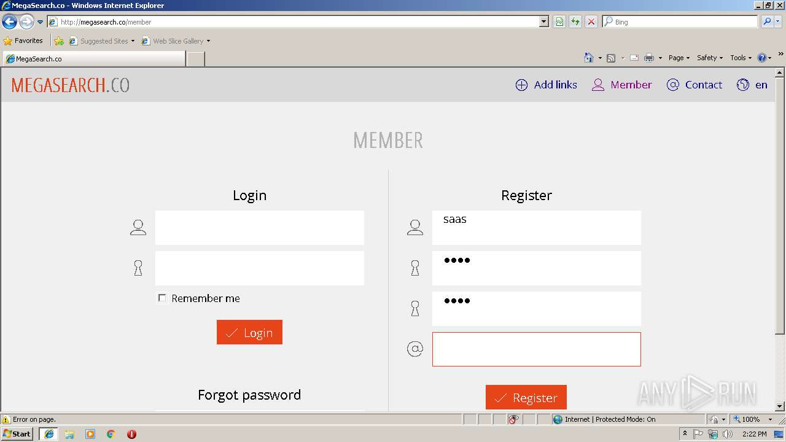Click the Login password field

259,268
